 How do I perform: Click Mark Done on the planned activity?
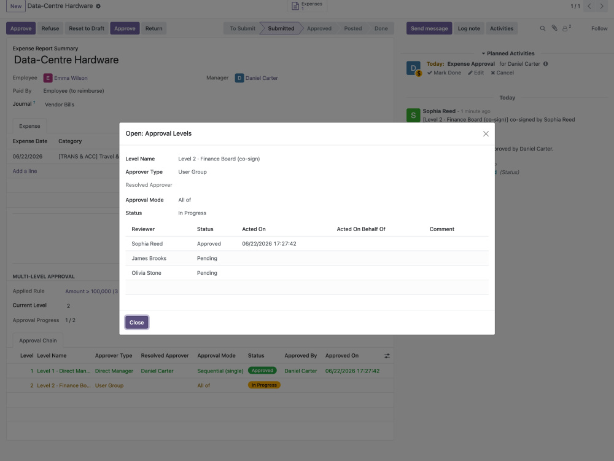click(x=444, y=73)
